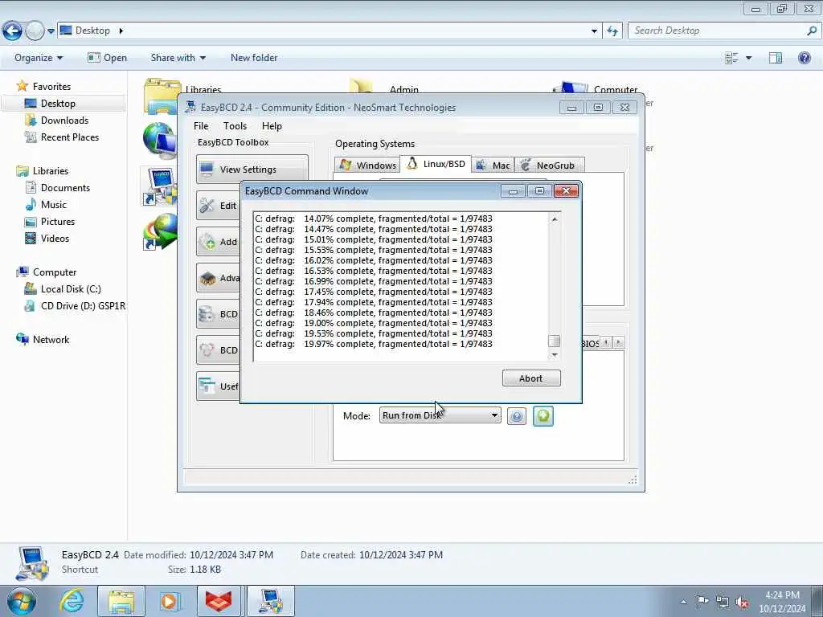Screen dimensions: 823x617
Task: Select Recent Places in navigation pane
Action: pos(70,137)
